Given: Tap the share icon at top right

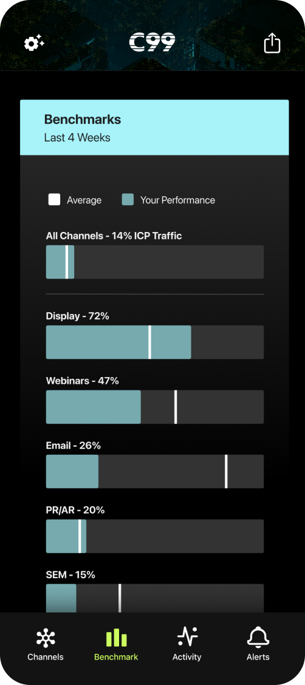Looking at the screenshot, I should (x=272, y=43).
